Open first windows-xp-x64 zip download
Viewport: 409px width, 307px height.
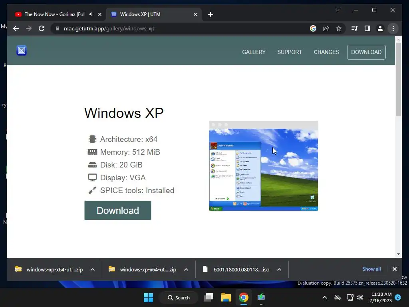point(49,269)
